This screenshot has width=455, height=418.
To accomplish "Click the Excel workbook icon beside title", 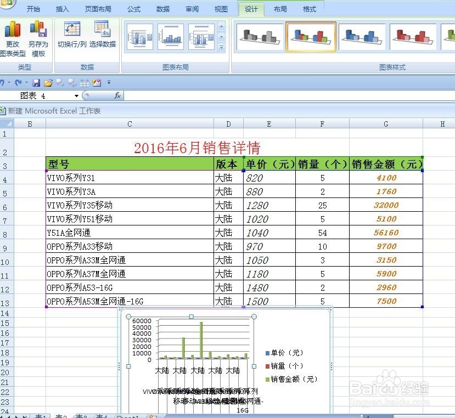I will click(3, 110).
